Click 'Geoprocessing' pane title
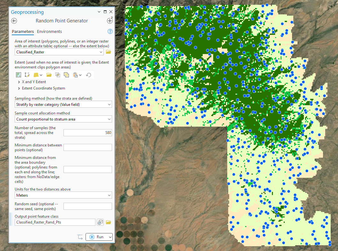Viewport: 338px width, 251px height. [x=27, y=12]
